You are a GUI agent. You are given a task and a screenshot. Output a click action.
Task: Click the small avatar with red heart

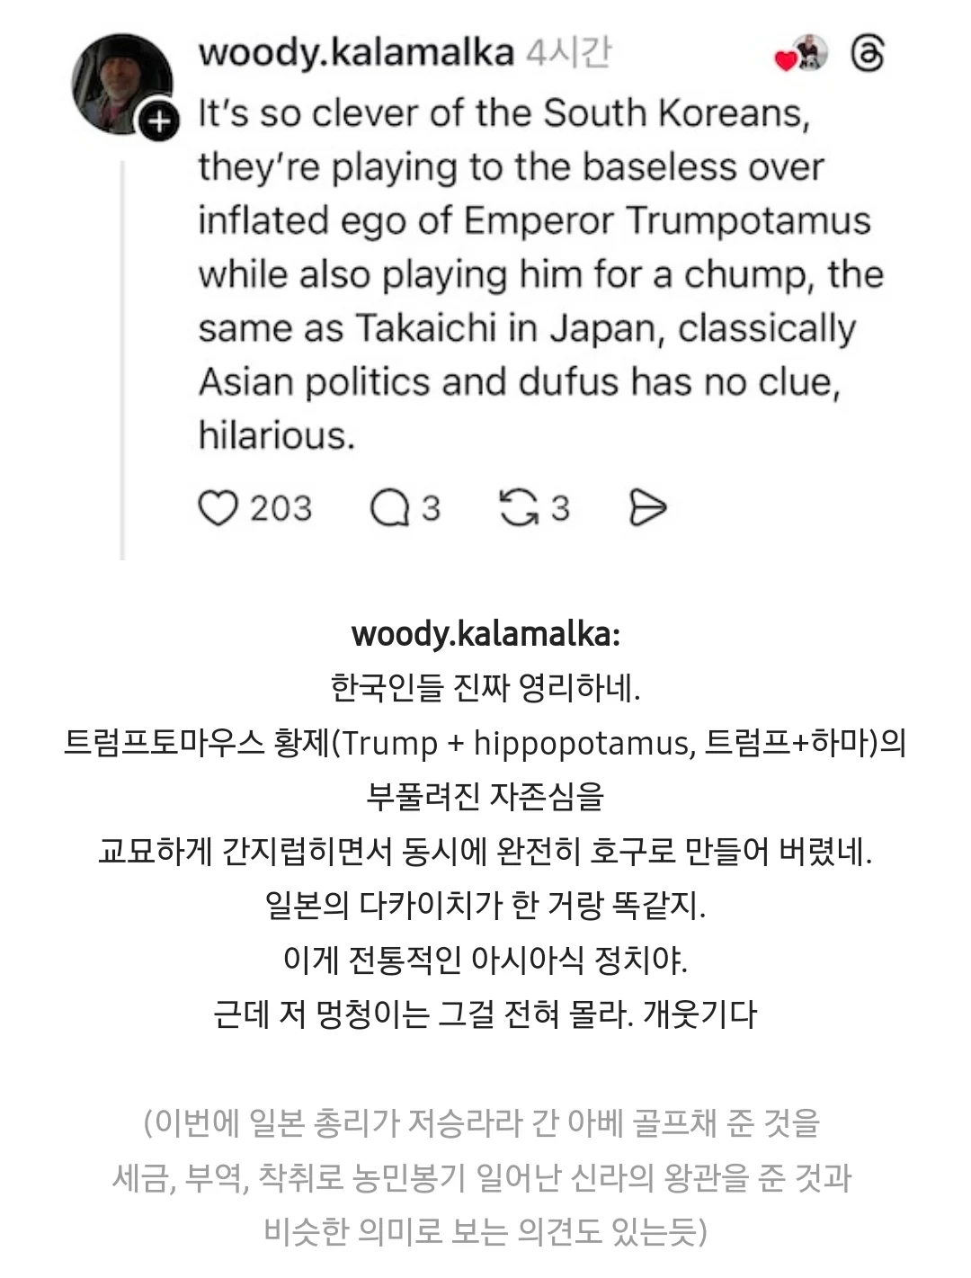801,54
